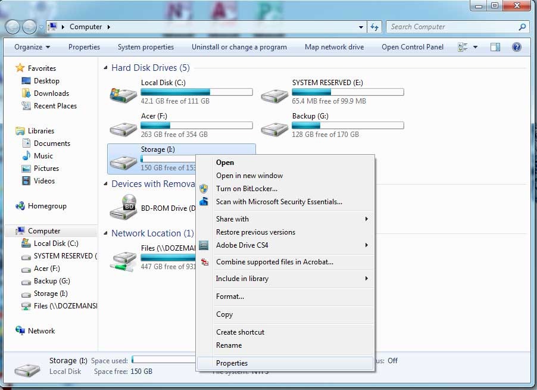Select Storage (I:) in the sidebar tree
The height and width of the screenshot is (390, 537).
51,294
